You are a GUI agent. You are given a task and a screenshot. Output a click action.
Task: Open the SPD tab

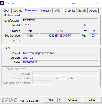[x=58, y=11]
